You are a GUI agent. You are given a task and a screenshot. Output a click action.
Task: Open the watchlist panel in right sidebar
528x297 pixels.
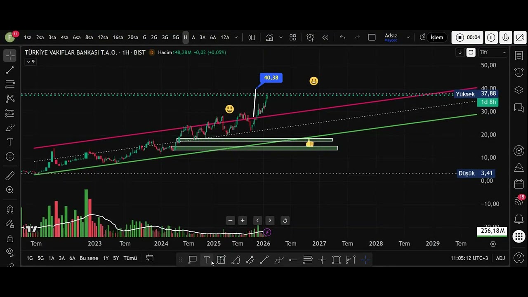(519, 56)
